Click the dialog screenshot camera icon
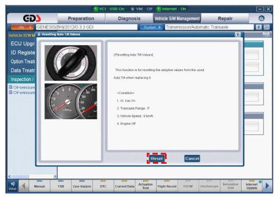 click(238, 34)
